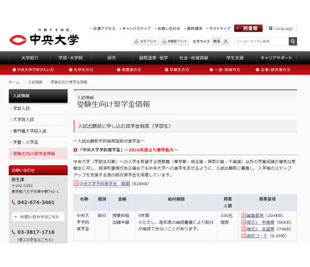The height and width of the screenshot is (267, 310).
Task: Set text size to 大
Action: 226,41
